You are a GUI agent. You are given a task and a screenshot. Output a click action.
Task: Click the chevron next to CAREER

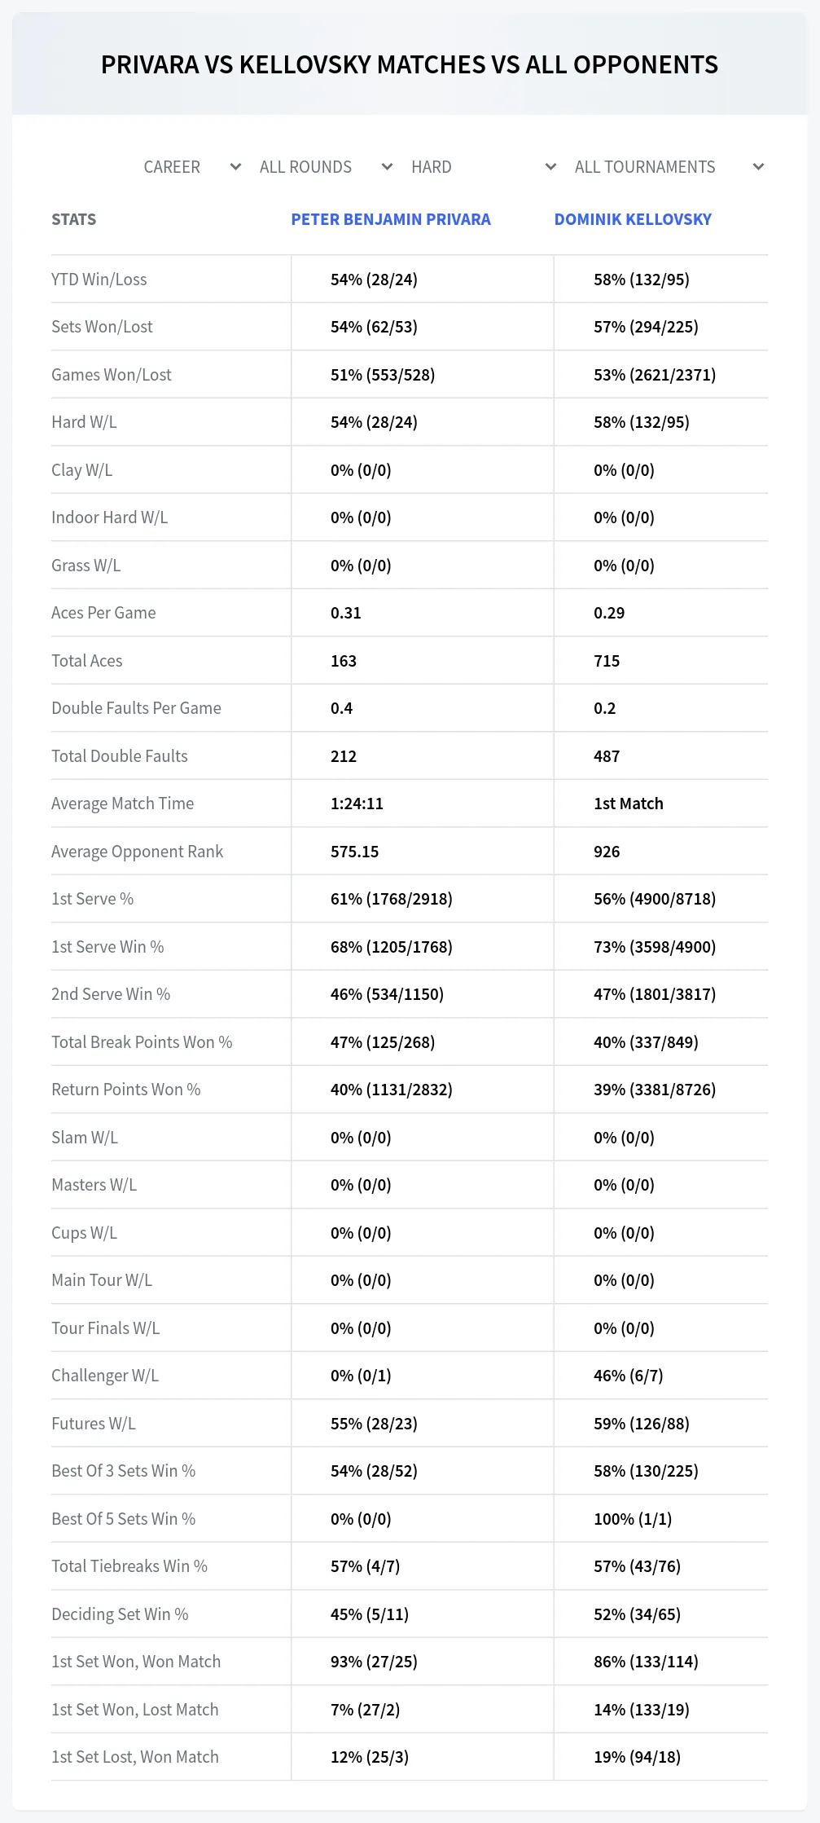pyautogui.click(x=235, y=167)
